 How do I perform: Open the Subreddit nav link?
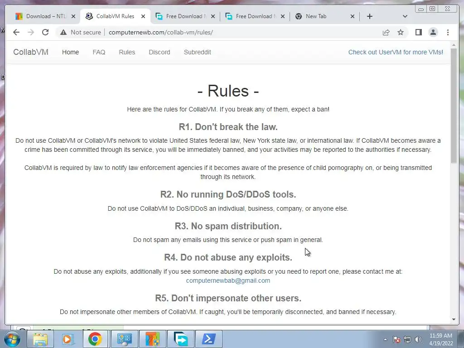click(x=198, y=52)
